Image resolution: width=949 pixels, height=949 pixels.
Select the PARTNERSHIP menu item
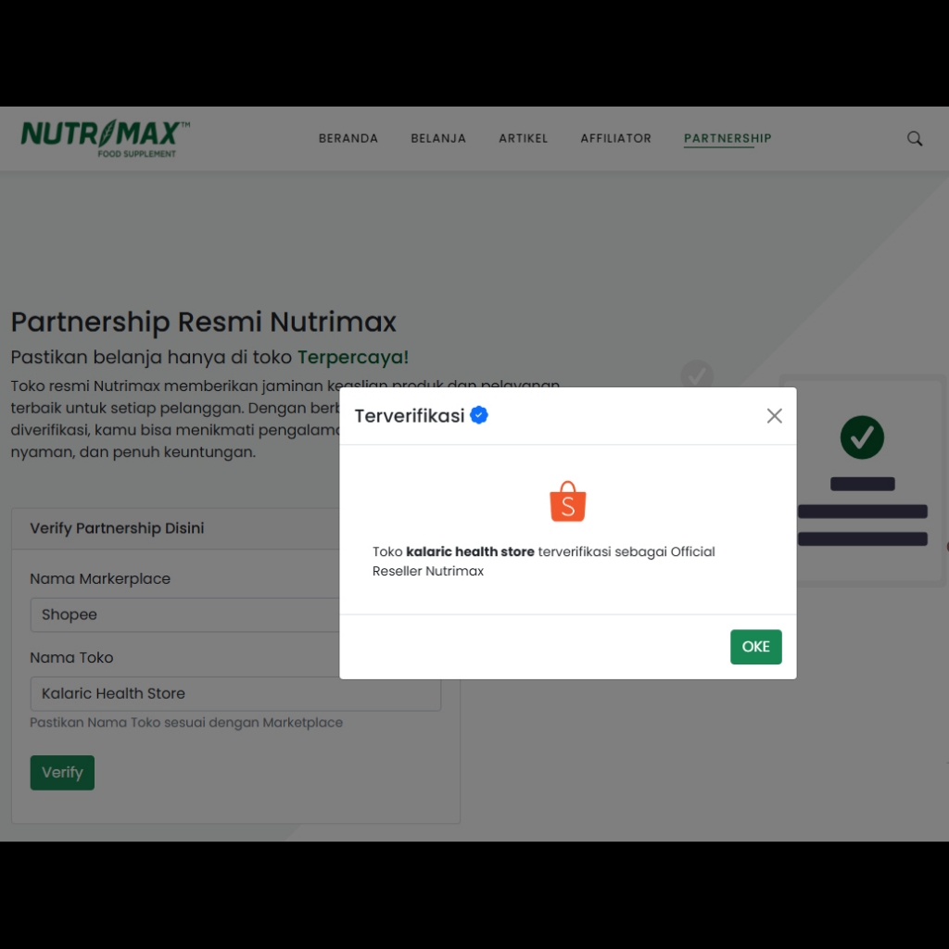coord(728,139)
